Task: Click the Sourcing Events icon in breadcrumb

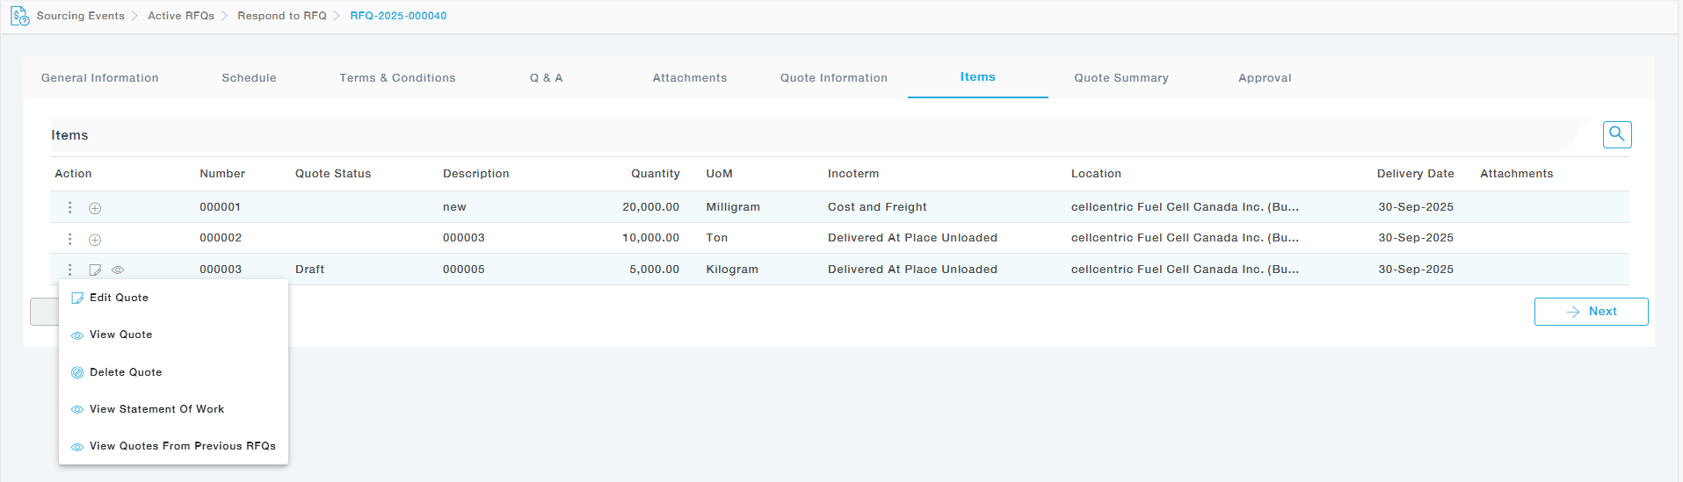Action: pyautogui.click(x=19, y=16)
